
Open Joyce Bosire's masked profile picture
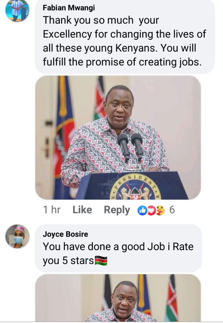click(x=17, y=236)
